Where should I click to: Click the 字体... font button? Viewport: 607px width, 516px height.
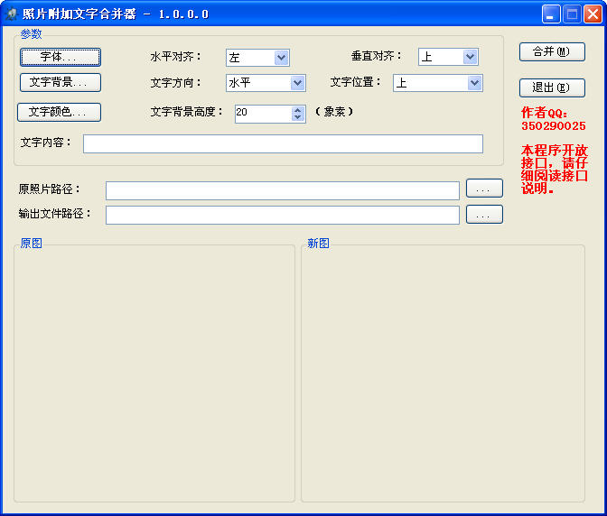tap(61, 57)
